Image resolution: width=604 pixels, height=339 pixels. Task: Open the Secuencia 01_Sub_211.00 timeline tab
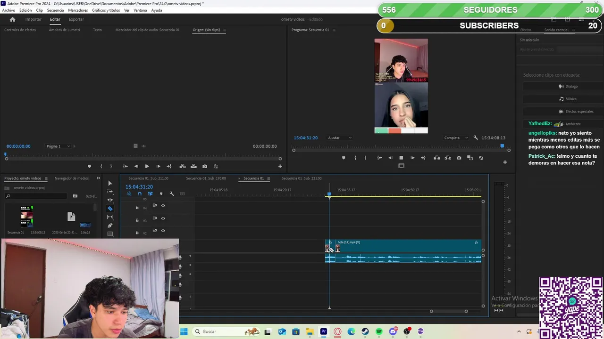[x=148, y=178]
